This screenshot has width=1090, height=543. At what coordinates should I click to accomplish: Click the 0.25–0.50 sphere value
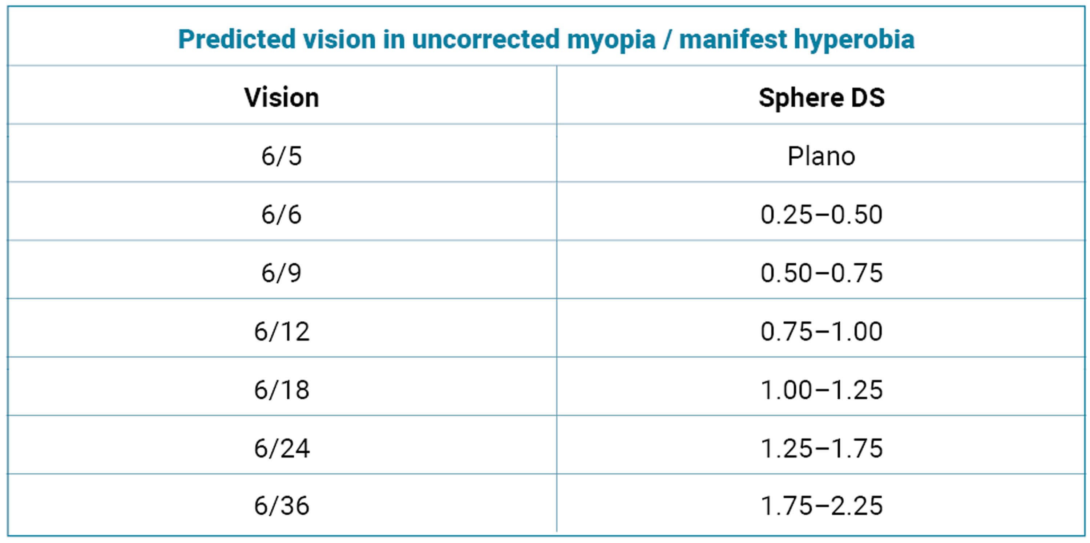point(821,215)
